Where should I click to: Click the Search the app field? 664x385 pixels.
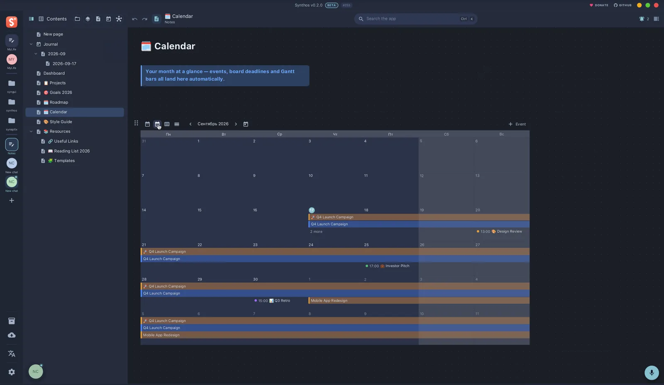[x=415, y=19]
